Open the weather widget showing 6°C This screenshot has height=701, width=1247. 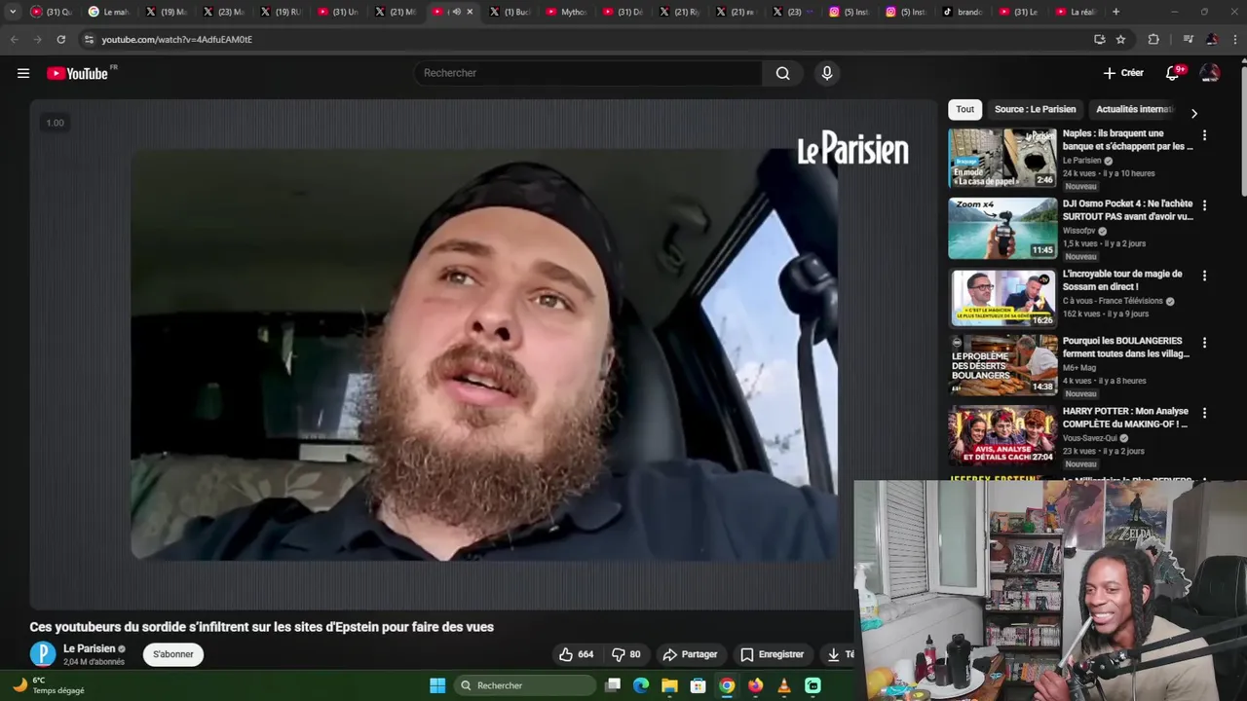[x=49, y=685]
